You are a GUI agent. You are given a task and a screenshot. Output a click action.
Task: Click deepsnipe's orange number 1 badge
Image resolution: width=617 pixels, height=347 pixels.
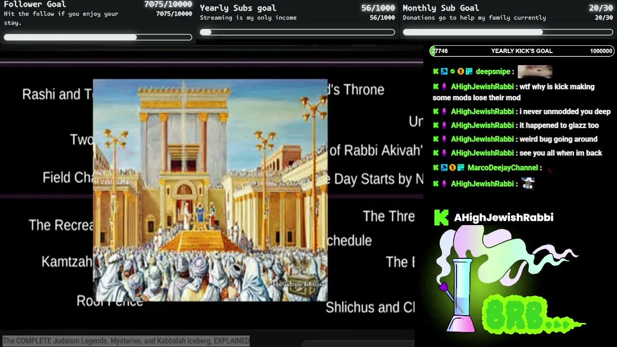(460, 71)
